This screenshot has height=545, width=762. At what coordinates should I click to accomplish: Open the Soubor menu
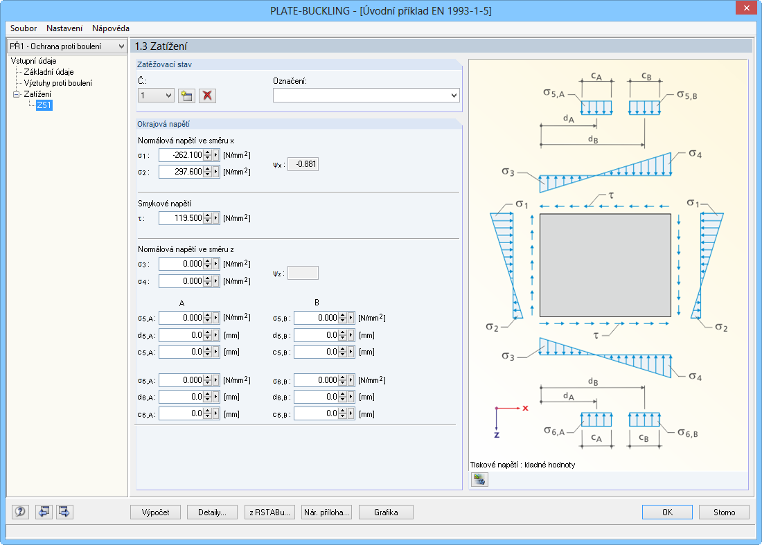click(x=24, y=28)
